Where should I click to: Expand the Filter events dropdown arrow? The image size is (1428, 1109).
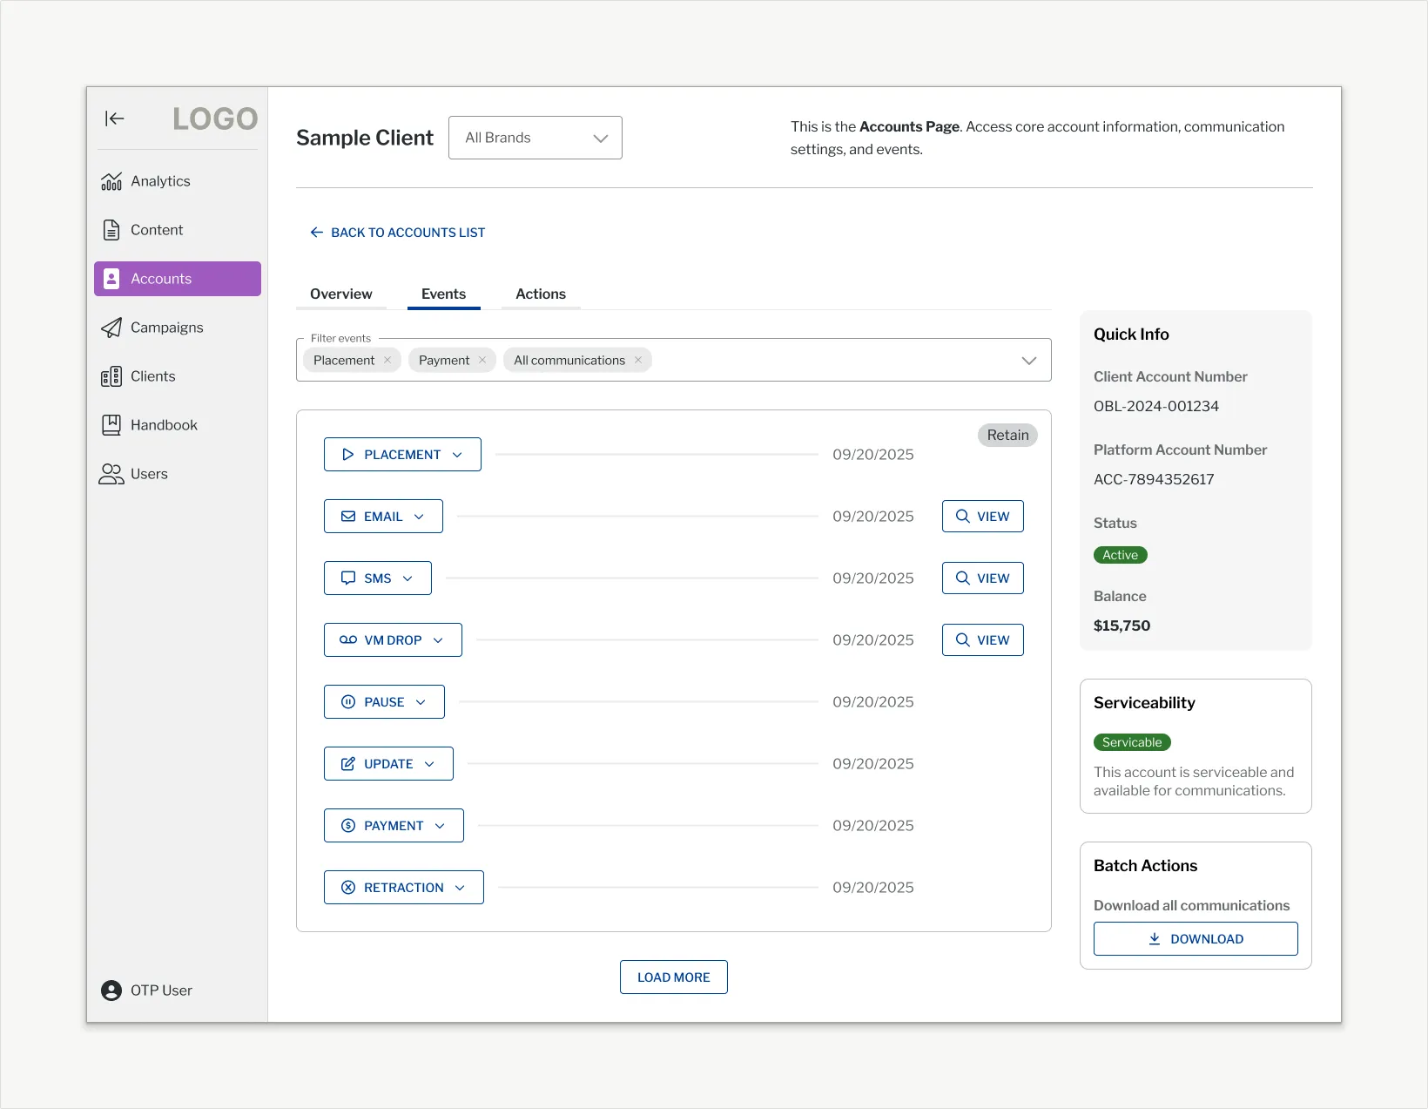pos(1029,361)
